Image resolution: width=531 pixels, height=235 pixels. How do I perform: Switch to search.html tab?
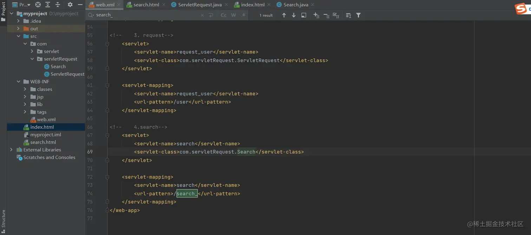coord(146,5)
